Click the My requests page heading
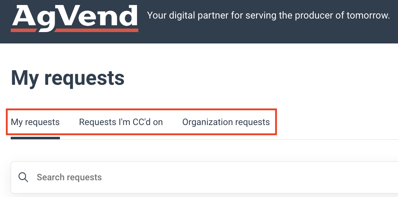The image size is (398, 197). pos(68,78)
